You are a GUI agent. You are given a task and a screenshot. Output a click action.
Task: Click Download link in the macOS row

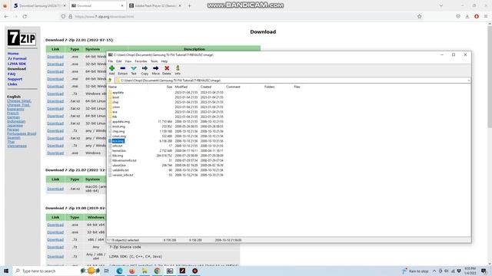coord(55,189)
